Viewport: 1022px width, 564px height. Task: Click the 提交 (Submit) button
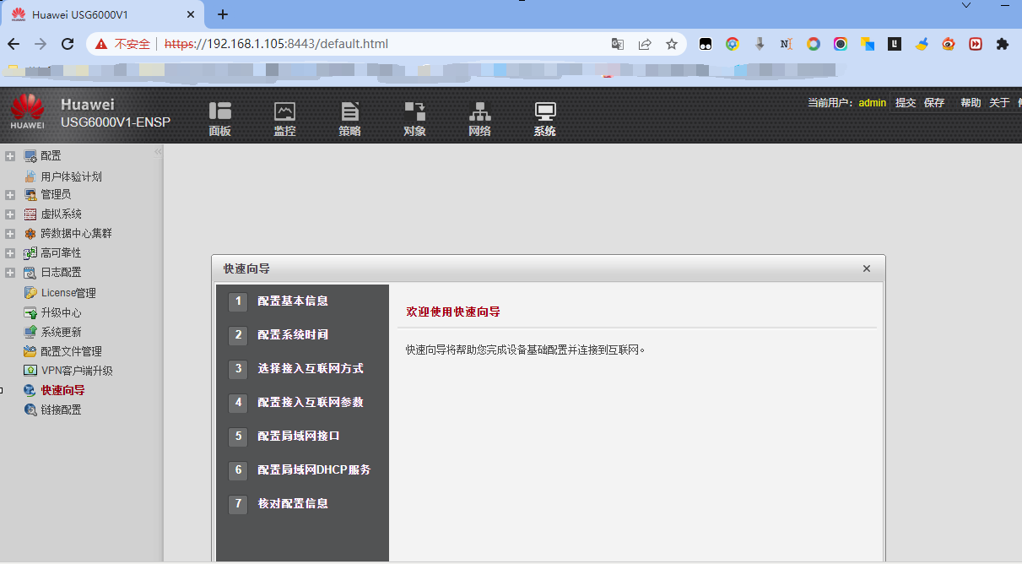tap(905, 102)
